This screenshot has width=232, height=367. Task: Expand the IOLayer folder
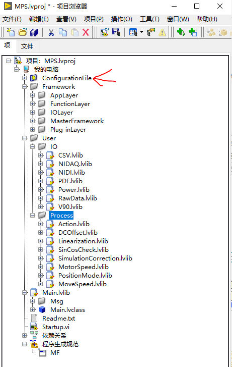pyautogui.click(x=33, y=113)
